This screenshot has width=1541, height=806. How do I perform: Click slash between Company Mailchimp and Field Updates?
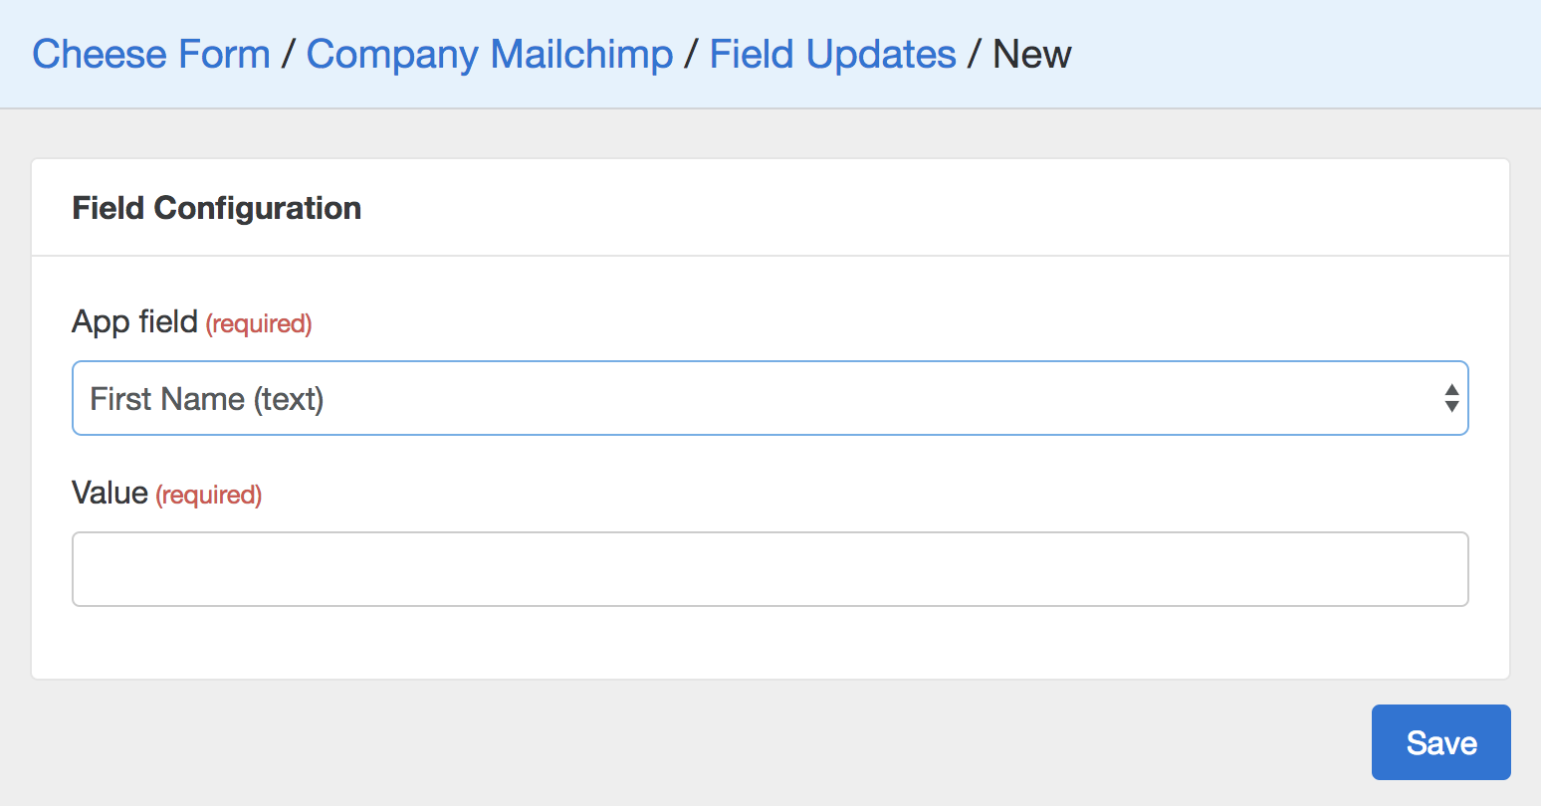(692, 55)
